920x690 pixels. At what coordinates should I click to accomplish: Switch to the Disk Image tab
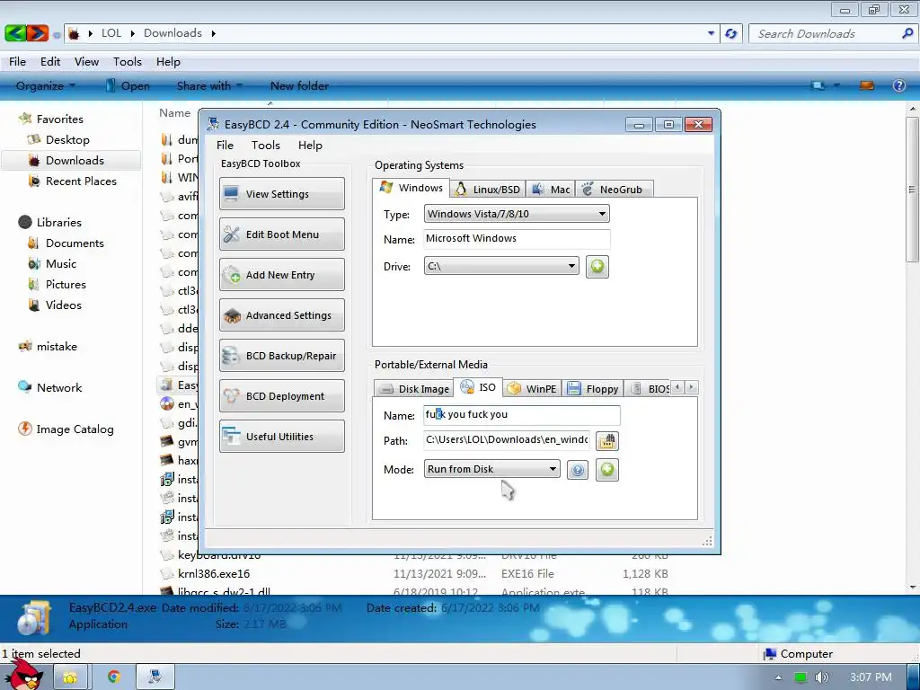(414, 388)
